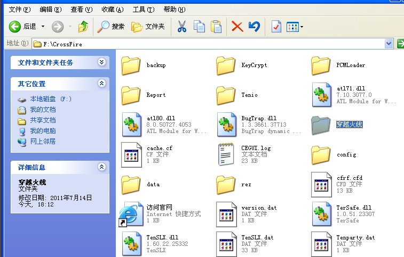The height and width of the screenshot is (257, 404).
Task: Open 我的电脑 link
Action: [43, 131]
